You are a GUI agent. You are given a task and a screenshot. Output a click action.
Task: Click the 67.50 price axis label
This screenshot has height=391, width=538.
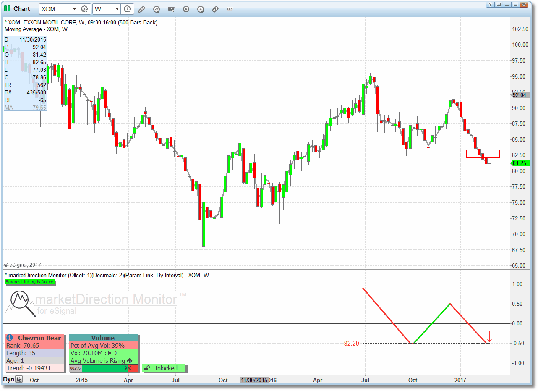519,250
